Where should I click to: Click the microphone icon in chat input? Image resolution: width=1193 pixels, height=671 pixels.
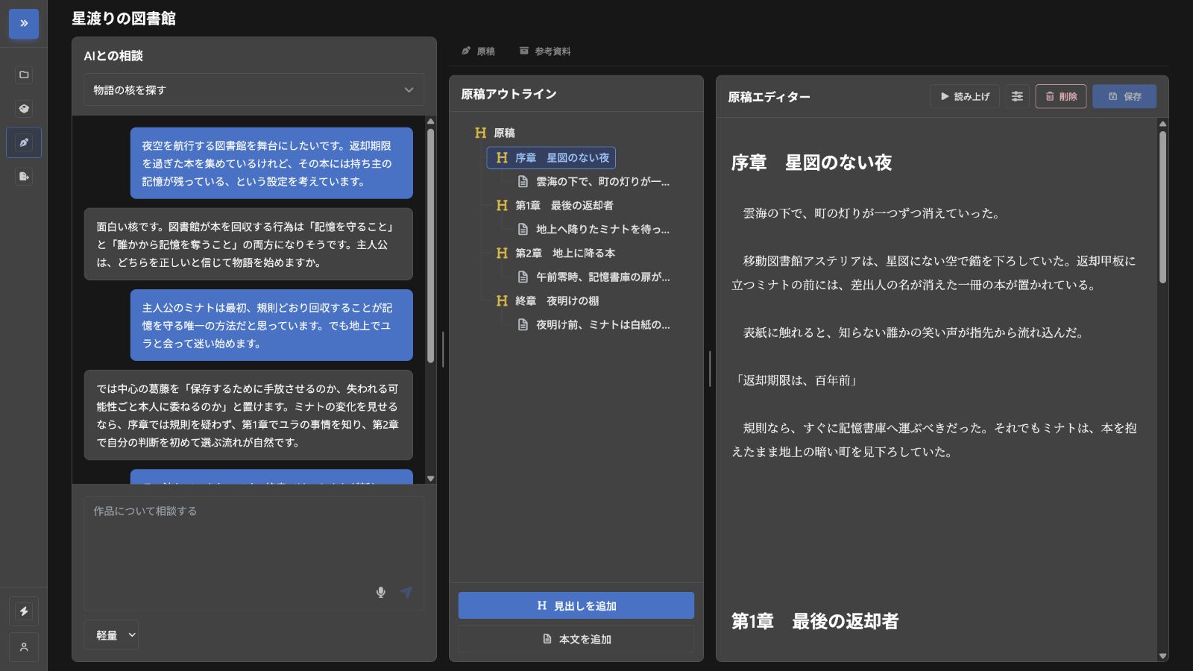tap(381, 592)
